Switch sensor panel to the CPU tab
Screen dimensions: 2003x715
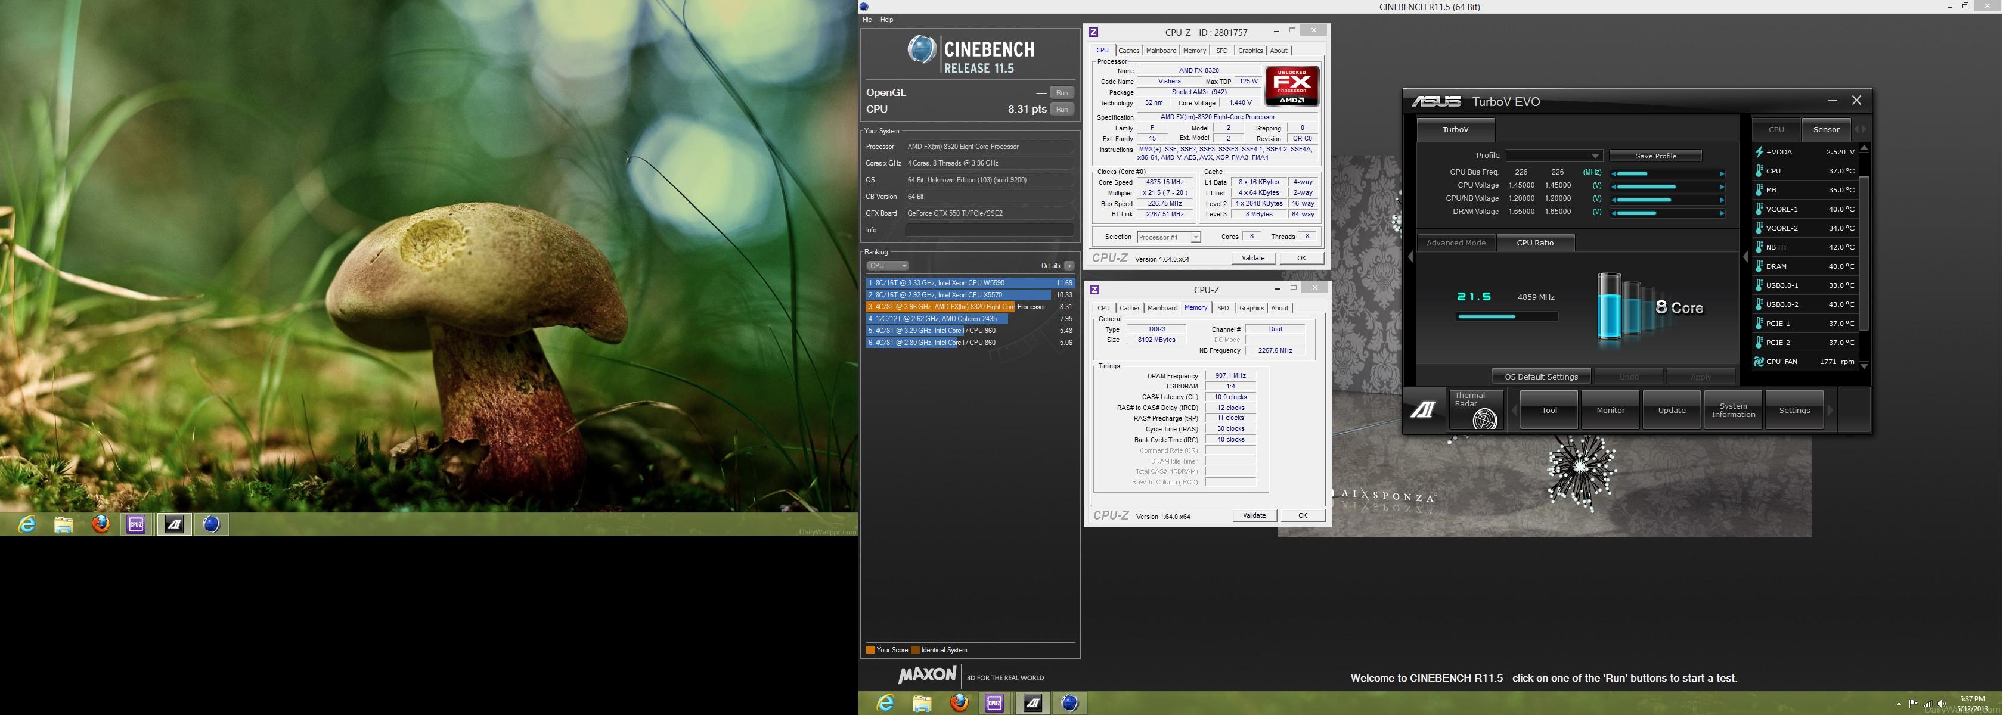pos(1776,130)
